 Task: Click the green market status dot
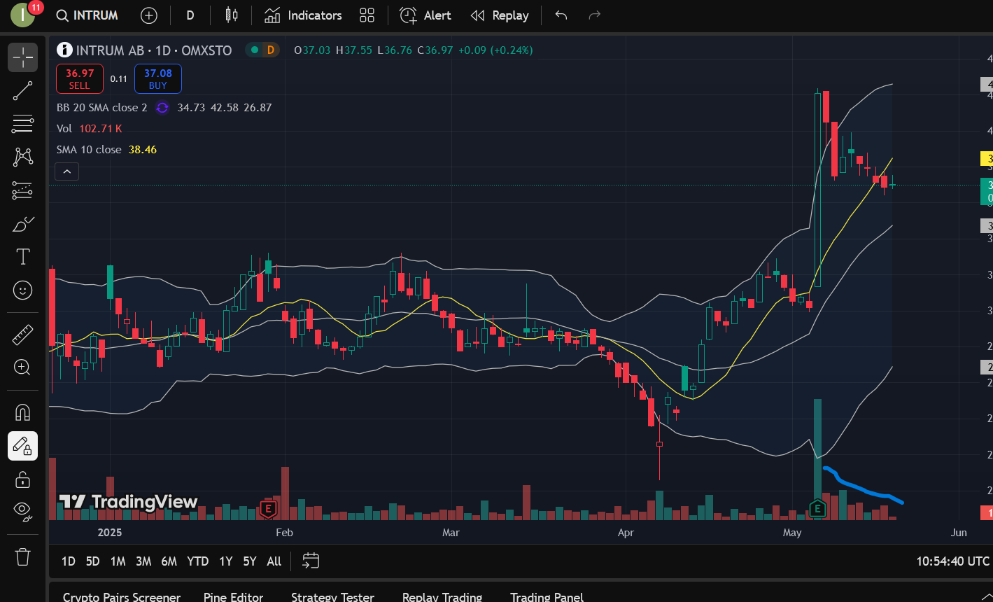tap(254, 50)
